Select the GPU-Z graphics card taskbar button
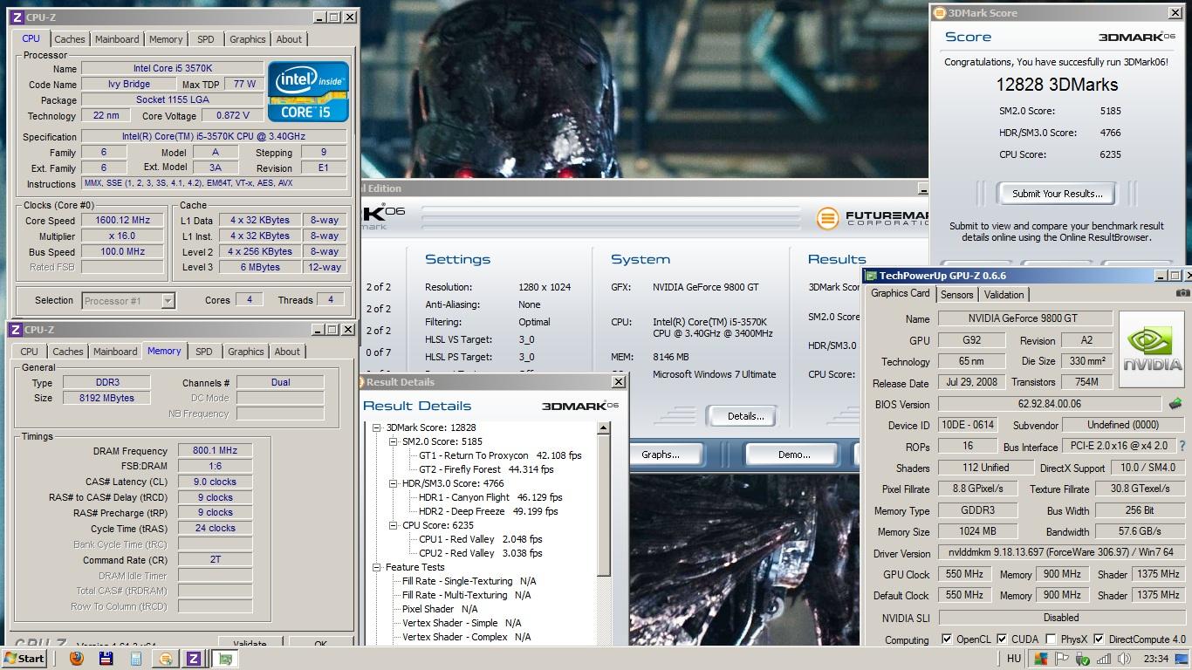This screenshot has height=670, width=1192. point(225,659)
